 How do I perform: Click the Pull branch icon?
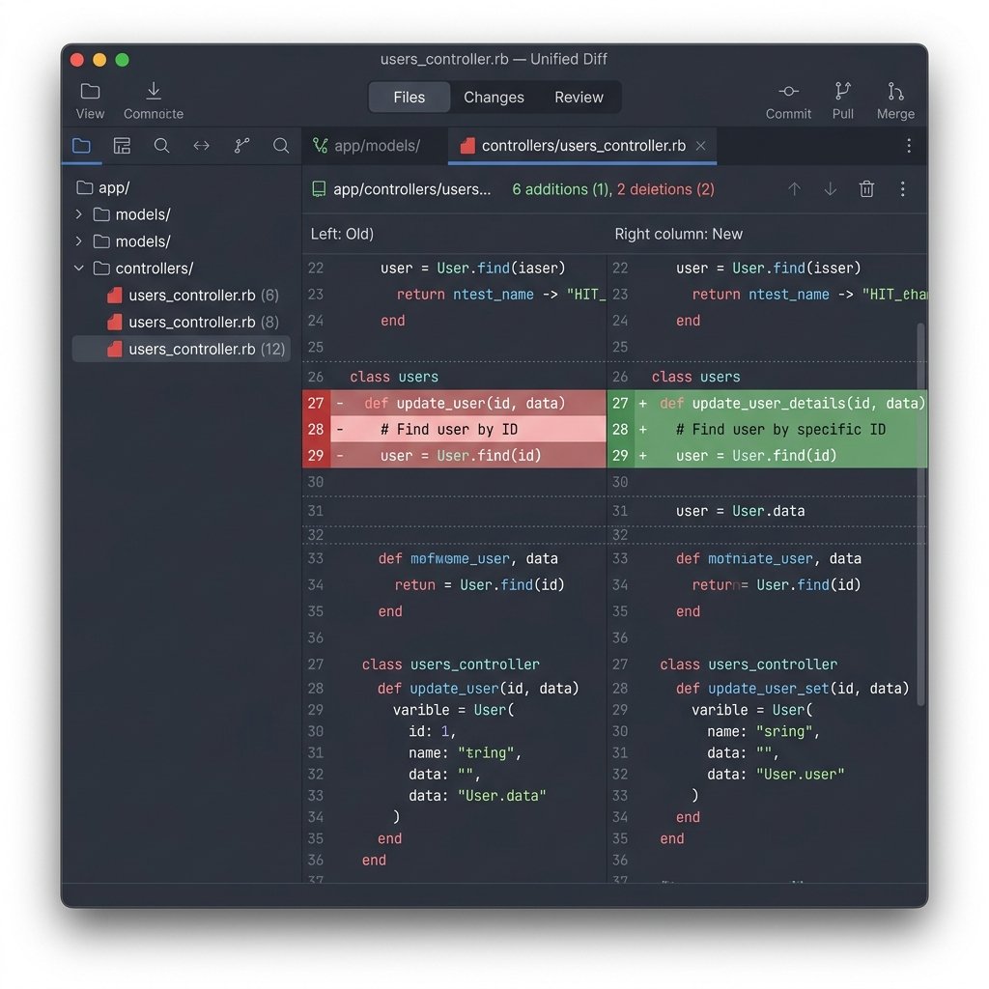(x=842, y=92)
